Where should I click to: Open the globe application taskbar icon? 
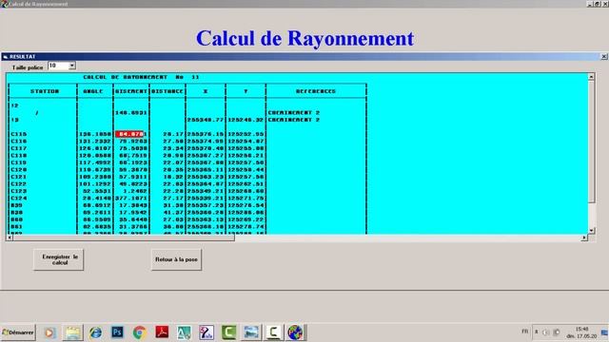tap(295, 332)
